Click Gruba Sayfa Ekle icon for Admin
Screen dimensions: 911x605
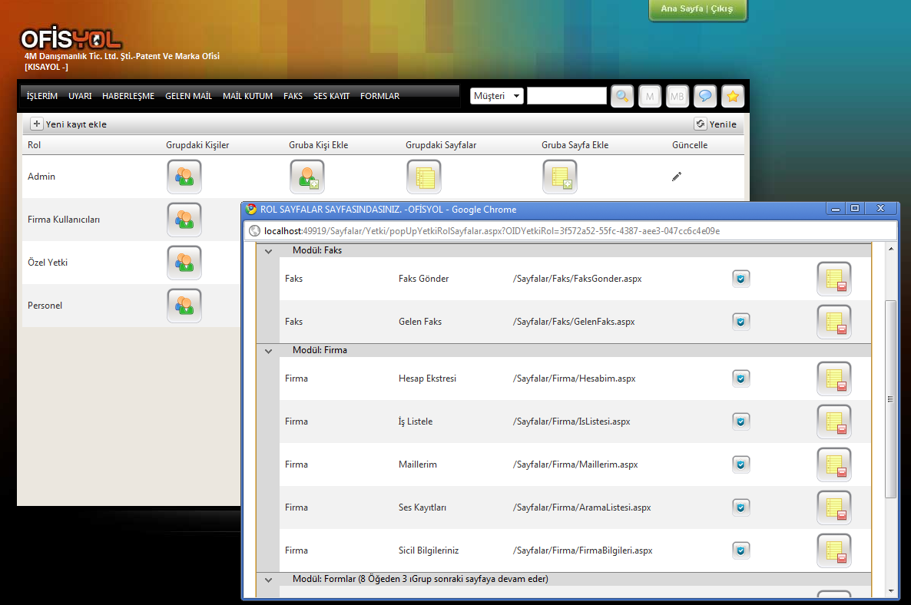[x=559, y=177]
